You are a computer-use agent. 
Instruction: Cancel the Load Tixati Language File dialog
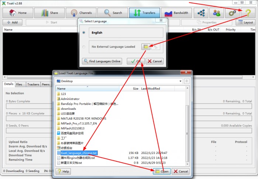coord(180,171)
